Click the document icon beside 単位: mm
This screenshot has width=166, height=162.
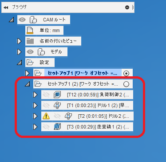pyautogui.click(x=30, y=30)
